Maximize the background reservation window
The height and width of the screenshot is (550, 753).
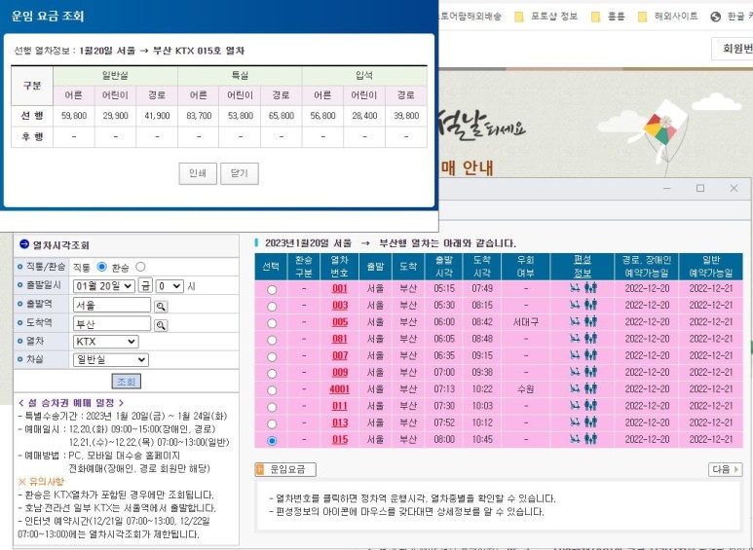(x=700, y=188)
